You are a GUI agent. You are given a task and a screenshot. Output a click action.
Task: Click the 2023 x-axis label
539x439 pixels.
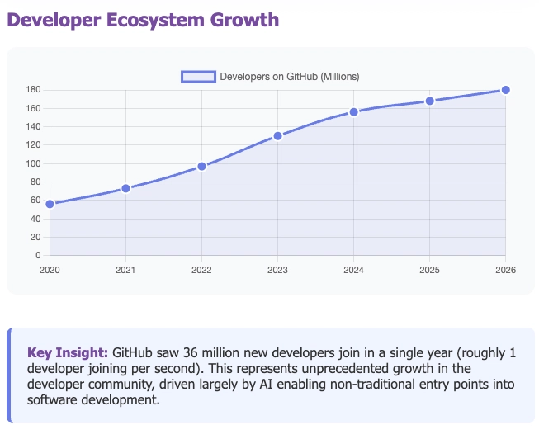[x=277, y=270]
